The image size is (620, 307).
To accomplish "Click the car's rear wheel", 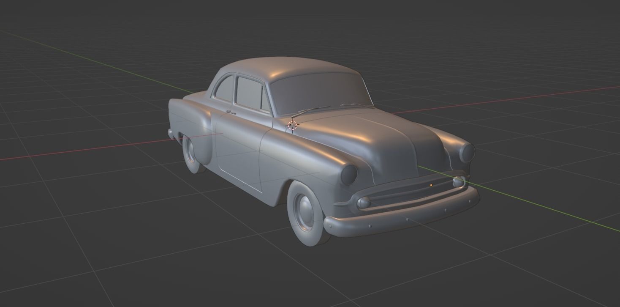I will (193, 154).
